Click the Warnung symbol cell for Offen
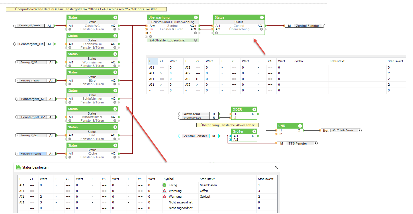Viewport: 413px width, 214px height. (180, 191)
